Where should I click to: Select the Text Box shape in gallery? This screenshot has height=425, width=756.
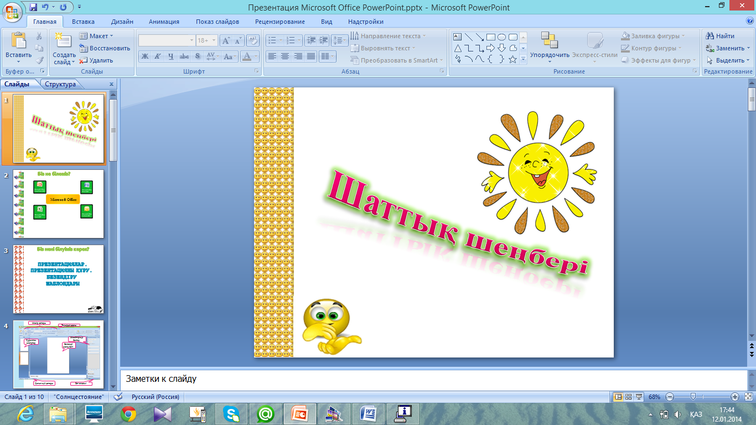[x=458, y=37]
